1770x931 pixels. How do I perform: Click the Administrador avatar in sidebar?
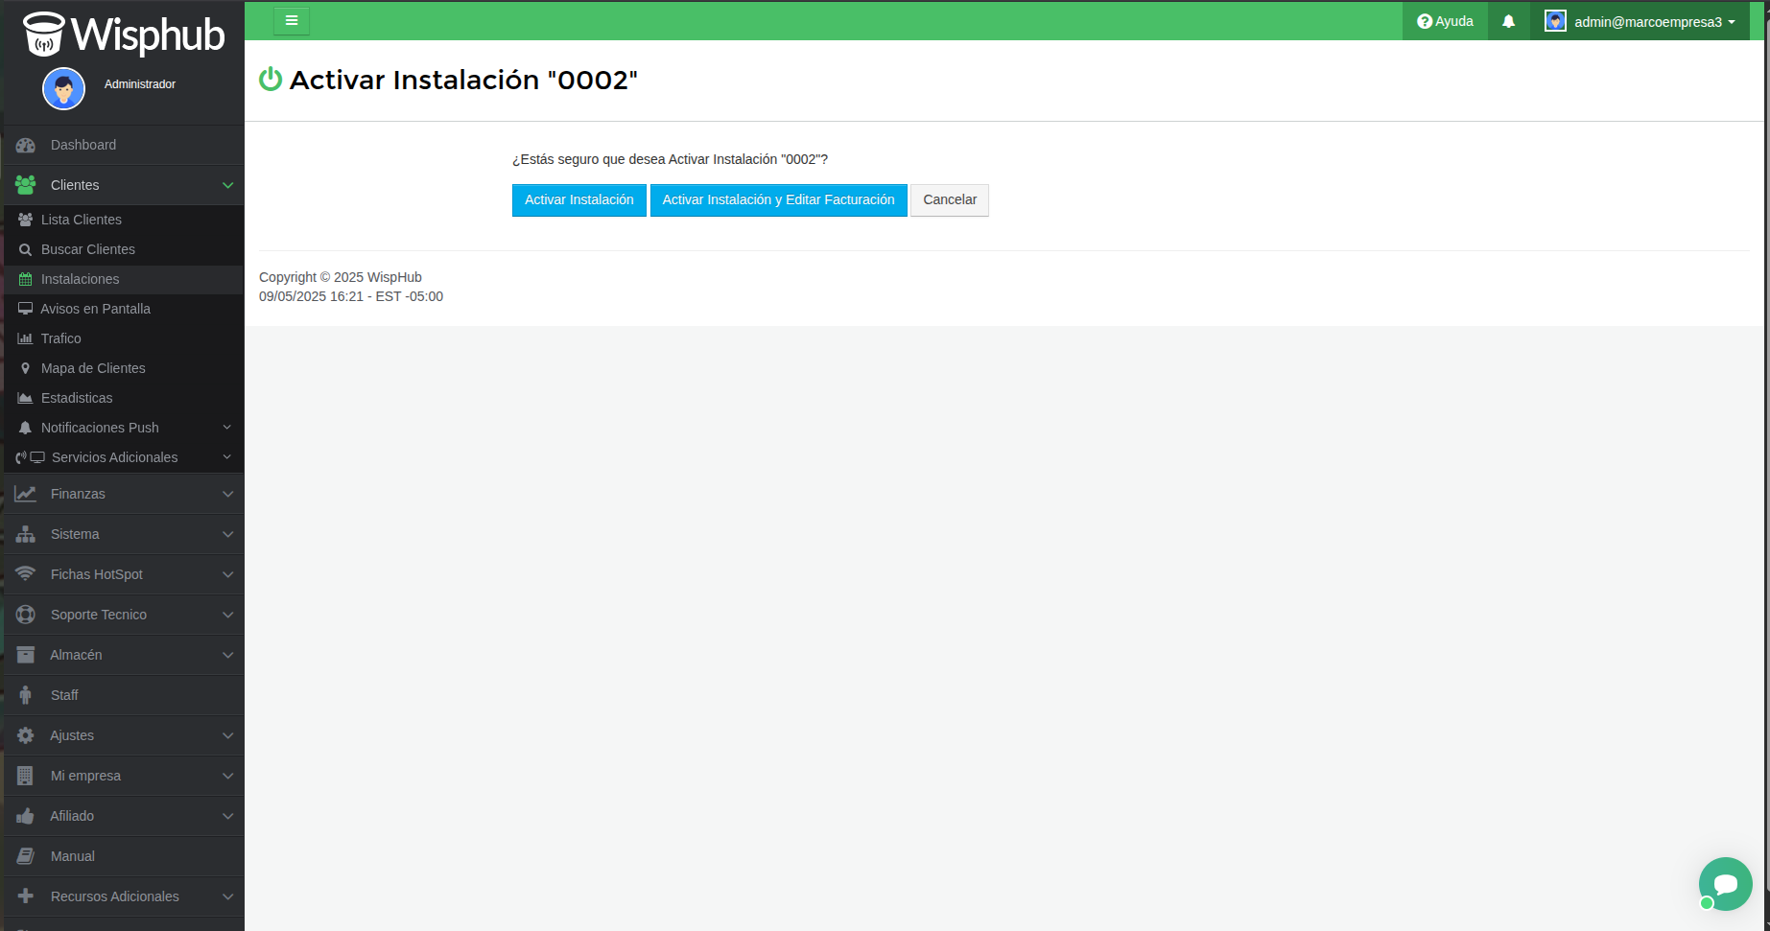tap(63, 89)
